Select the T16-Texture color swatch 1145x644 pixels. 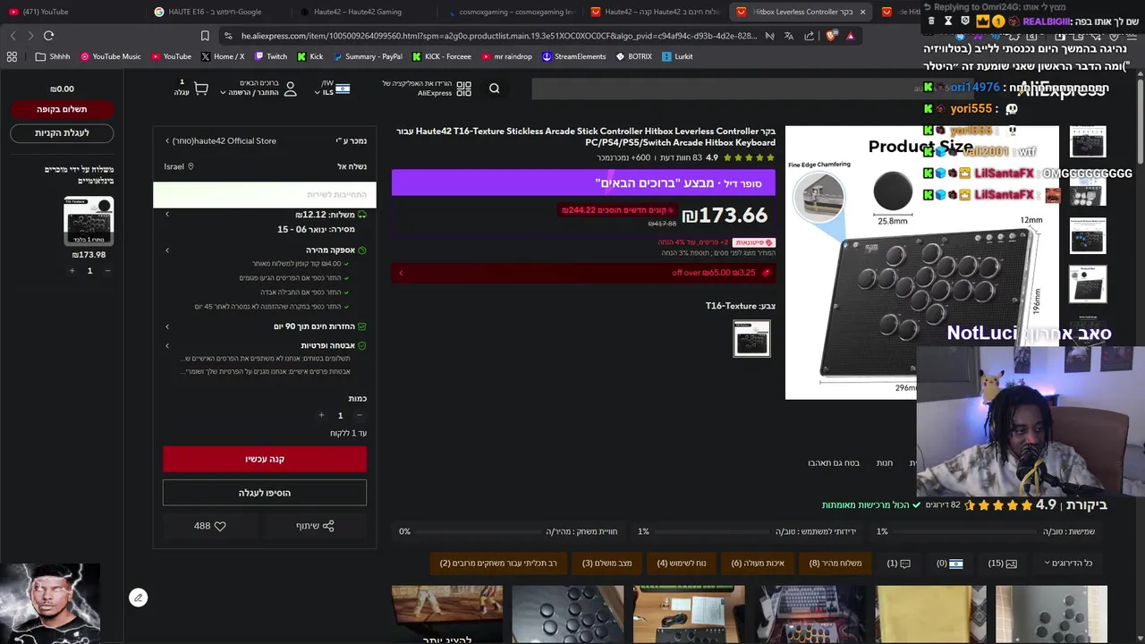[x=751, y=339]
